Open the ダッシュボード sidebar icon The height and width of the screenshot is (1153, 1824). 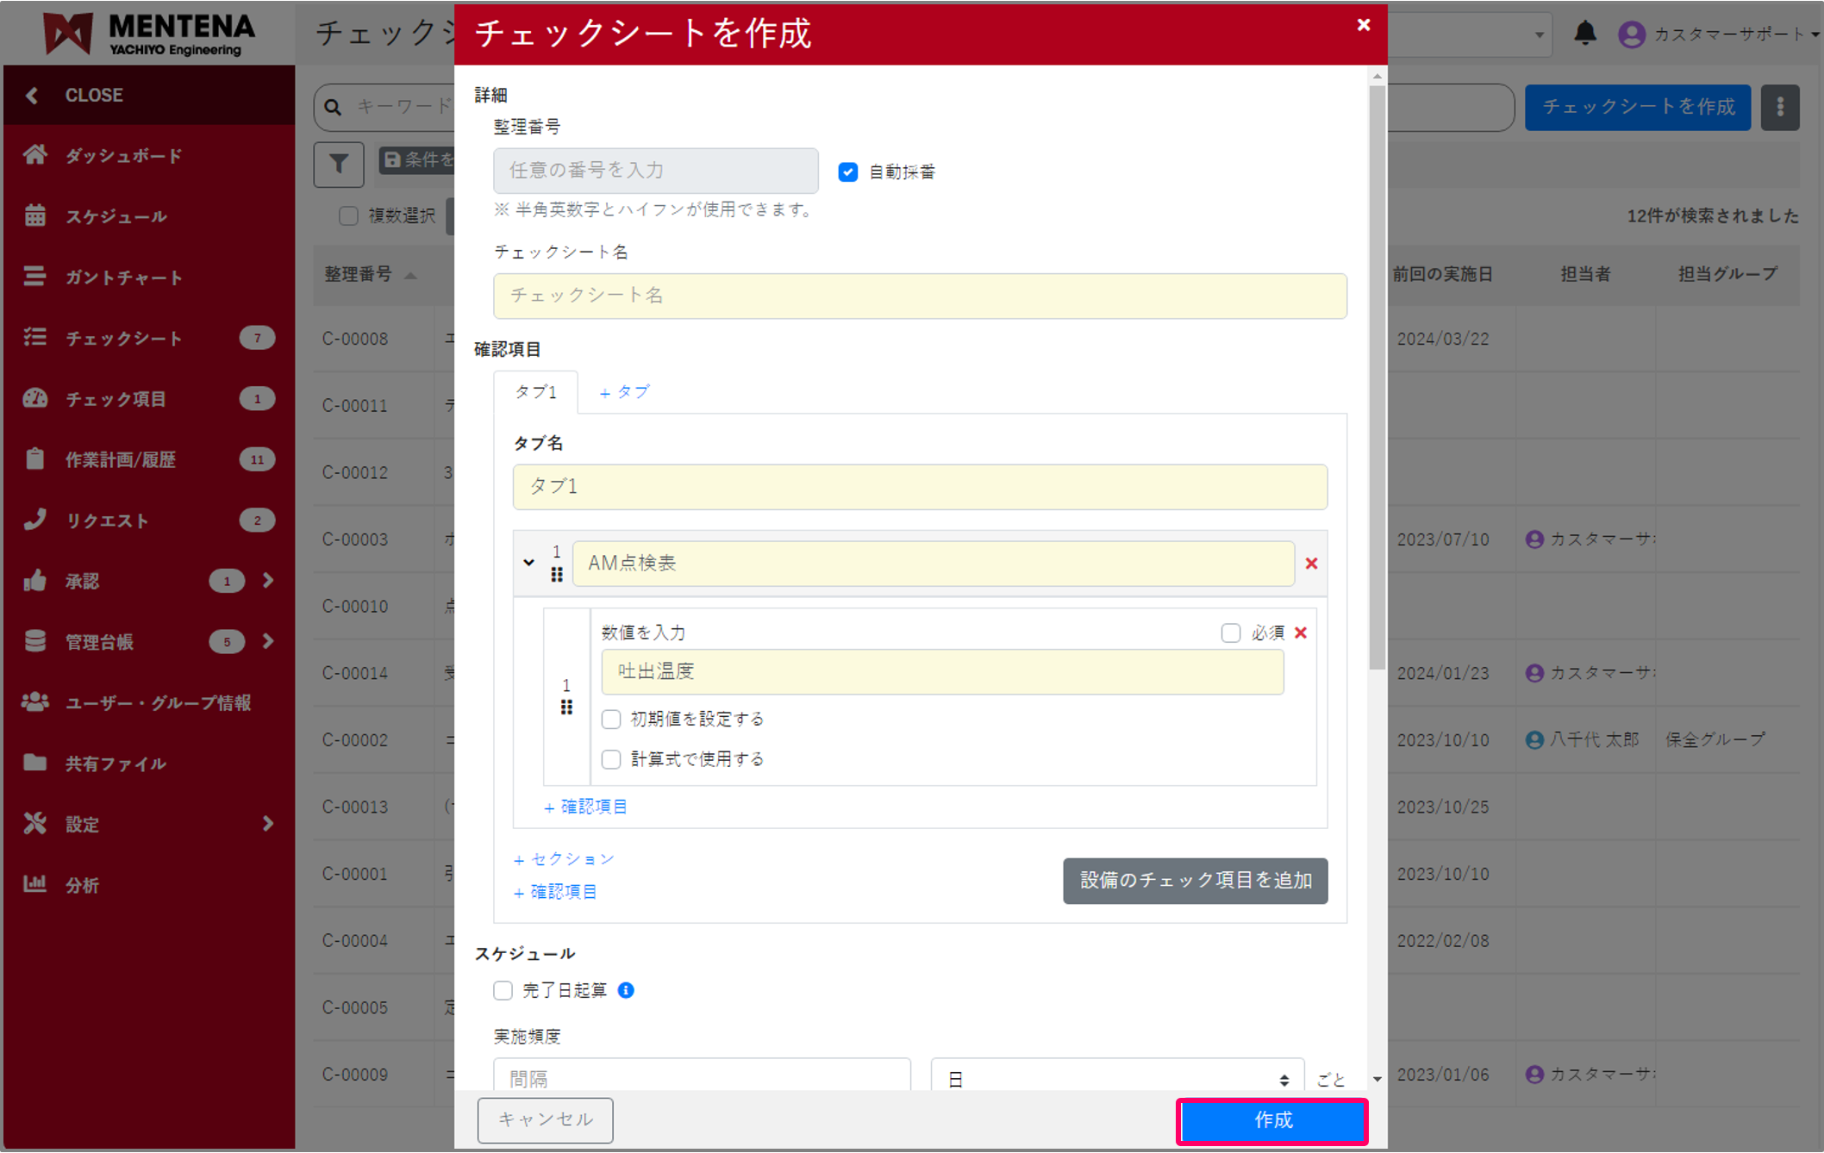[35, 155]
